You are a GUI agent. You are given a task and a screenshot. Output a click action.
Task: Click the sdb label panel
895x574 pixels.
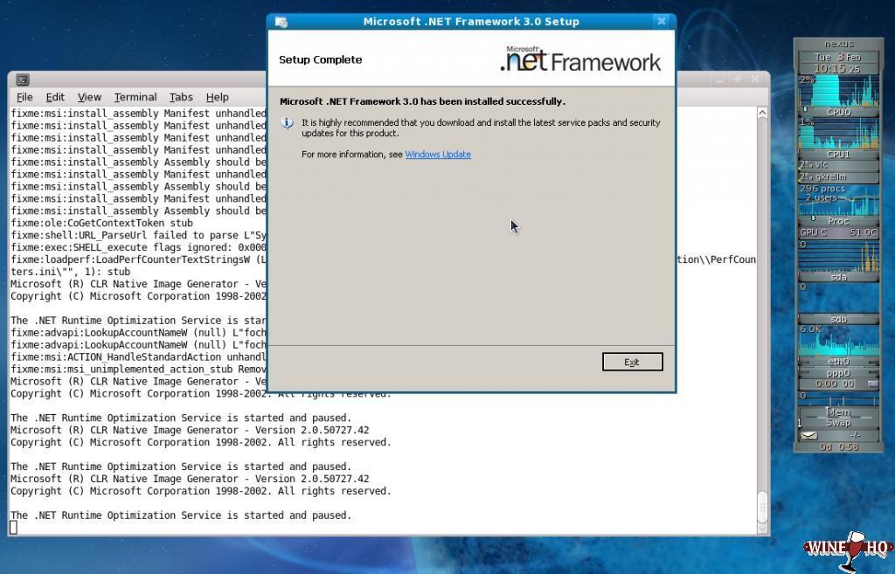(838, 320)
